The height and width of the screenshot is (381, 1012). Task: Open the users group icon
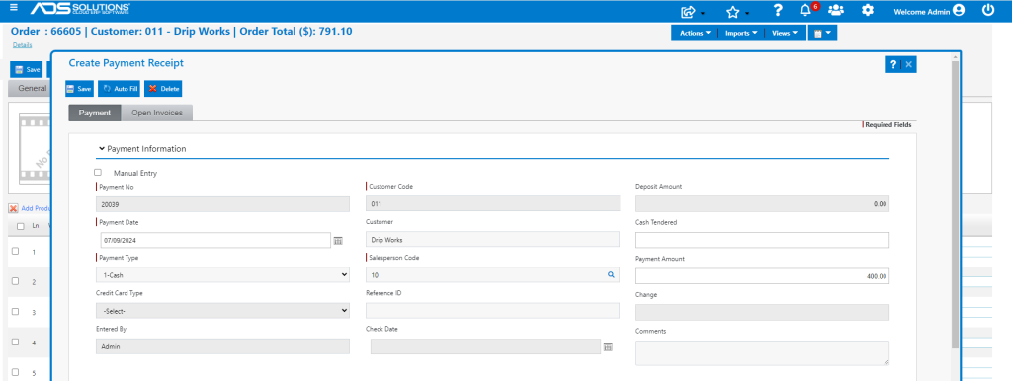point(836,10)
